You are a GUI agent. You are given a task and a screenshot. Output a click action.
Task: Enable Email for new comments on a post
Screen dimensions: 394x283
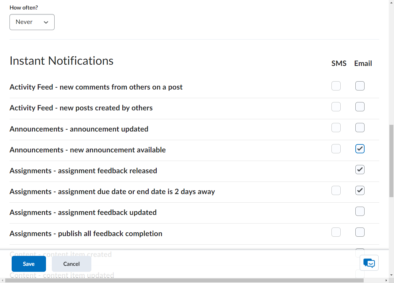[360, 86]
